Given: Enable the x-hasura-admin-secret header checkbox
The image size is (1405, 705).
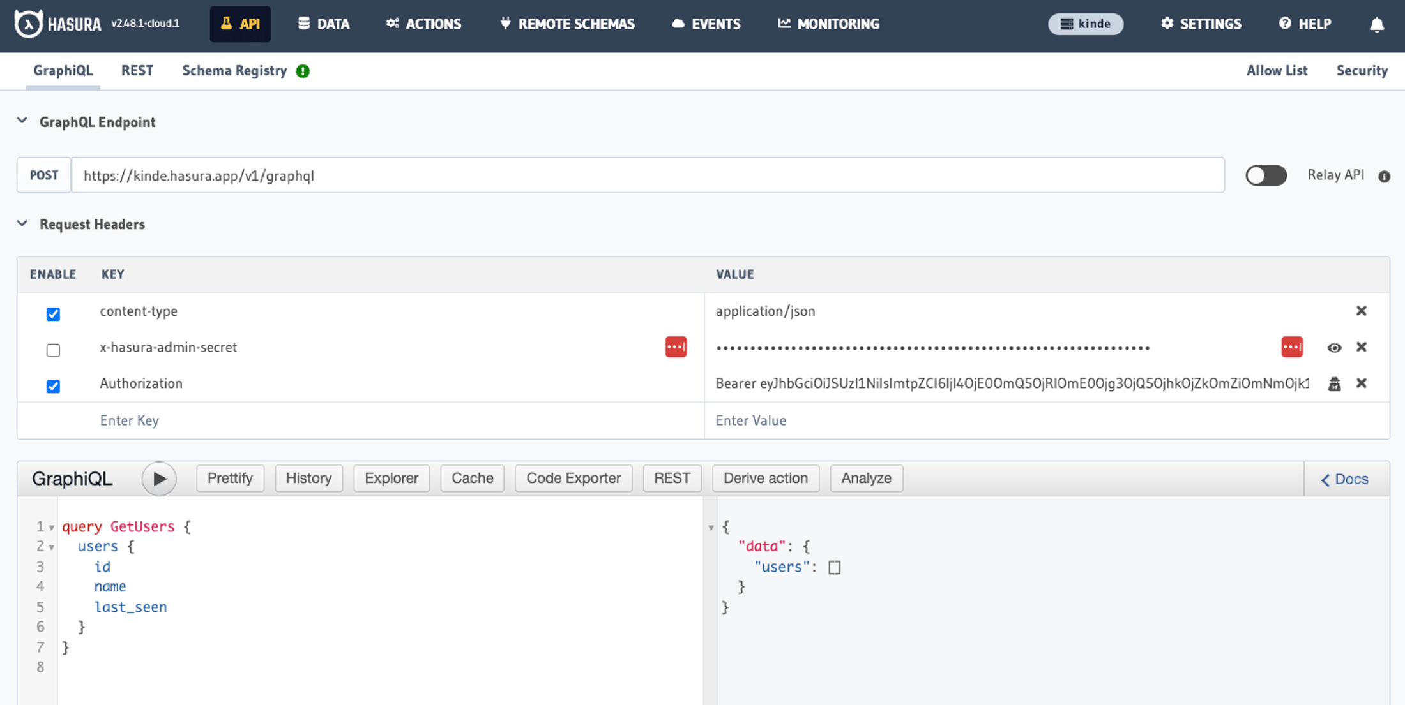Looking at the screenshot, I should (53, 350).
